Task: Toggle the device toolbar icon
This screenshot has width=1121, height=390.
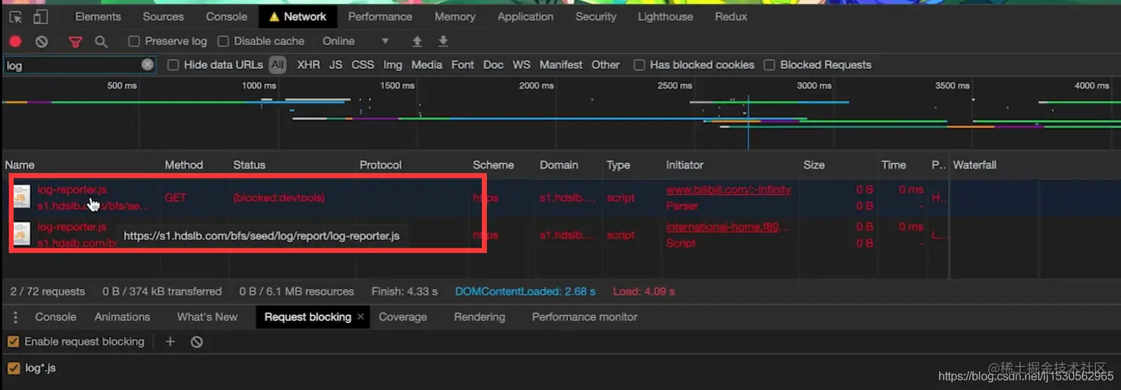Action: tap(41, 16)
